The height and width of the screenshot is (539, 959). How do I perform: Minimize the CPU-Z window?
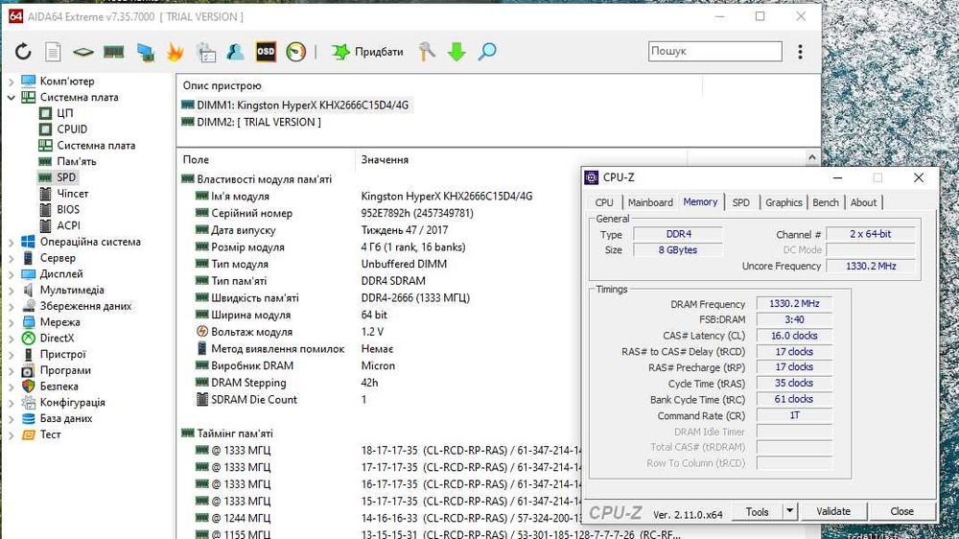click(837, 178)
